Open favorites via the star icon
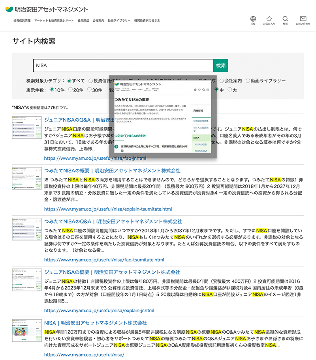 (x=269, y=21)
